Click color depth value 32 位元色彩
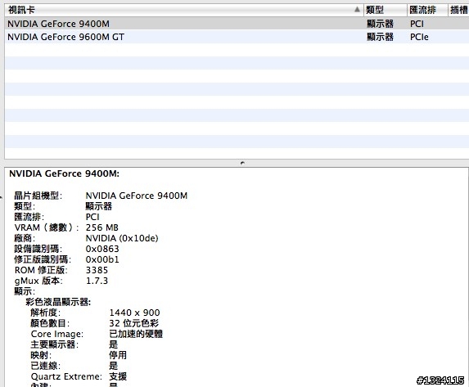This screenshot has height=387, width=469. click(x=134, y=323)
